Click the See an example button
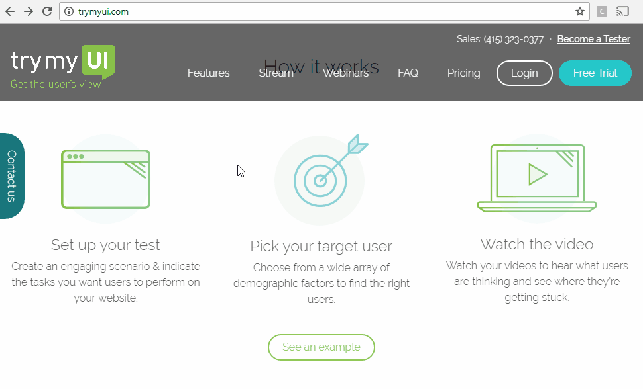The image size is (643, 389). pyautogui.click(x=321, y=347)
